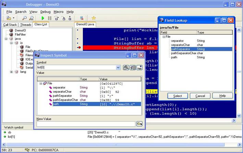Click the lookup symbol magnifier icon in Inspect Symbol
The image size is (243, 153).
(126, 68)
